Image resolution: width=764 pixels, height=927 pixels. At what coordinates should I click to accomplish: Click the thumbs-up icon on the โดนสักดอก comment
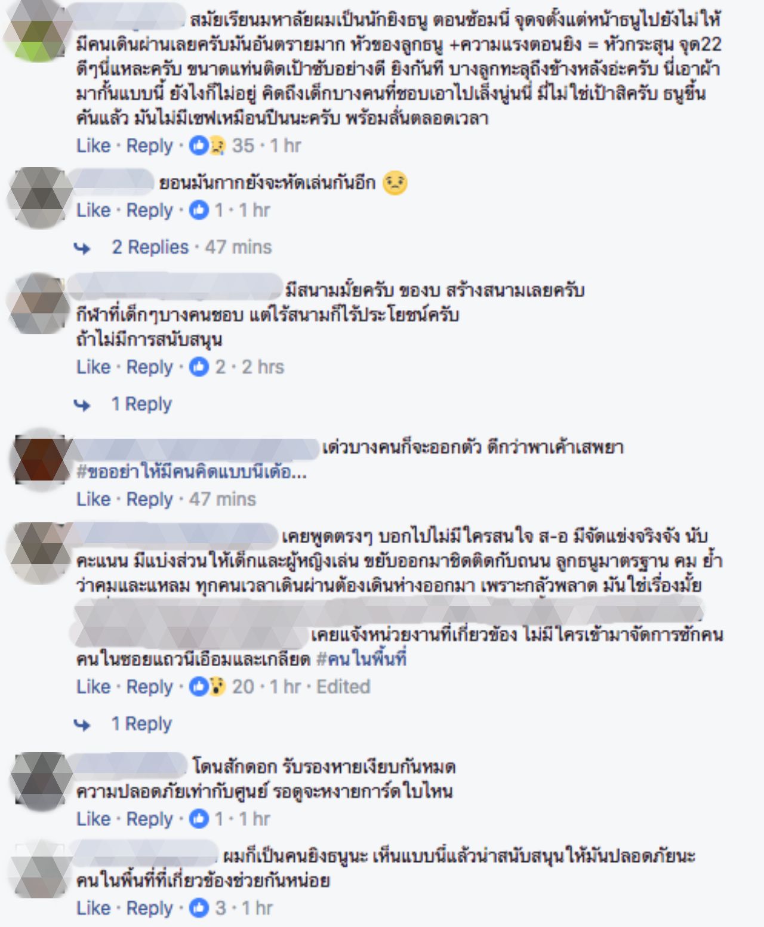coord(199,818)
